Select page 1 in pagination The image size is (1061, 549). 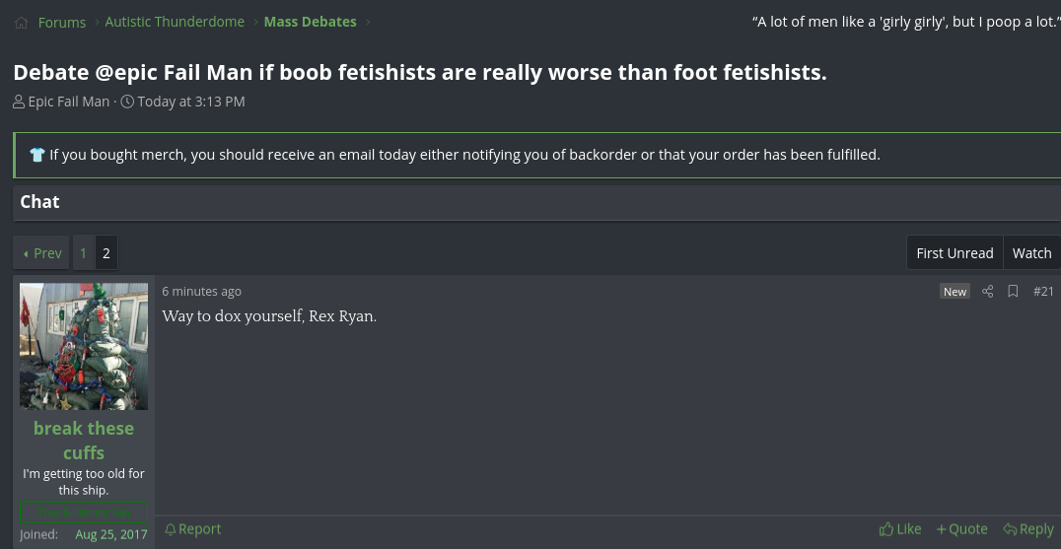pos(83,253)
